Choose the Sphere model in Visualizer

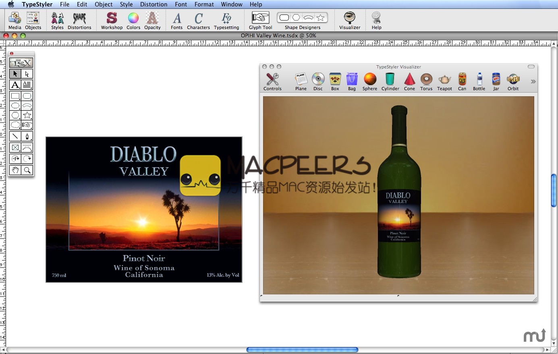[370, 82]
